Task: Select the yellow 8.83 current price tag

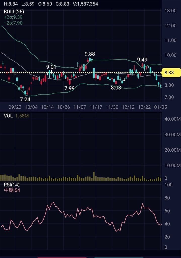Action: (171, 73)
